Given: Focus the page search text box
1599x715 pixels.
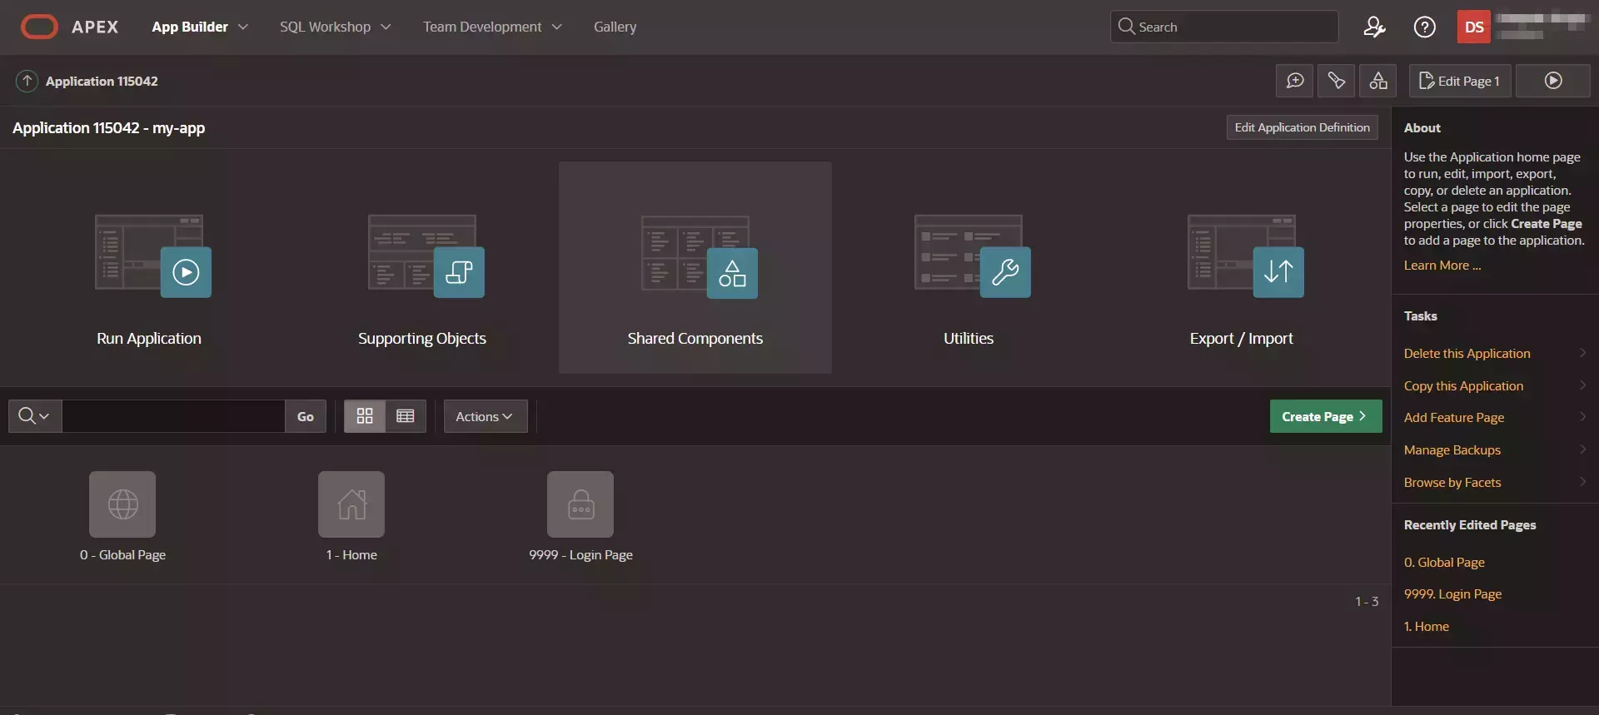Looking at the screenshot, I should click(173, 416).
